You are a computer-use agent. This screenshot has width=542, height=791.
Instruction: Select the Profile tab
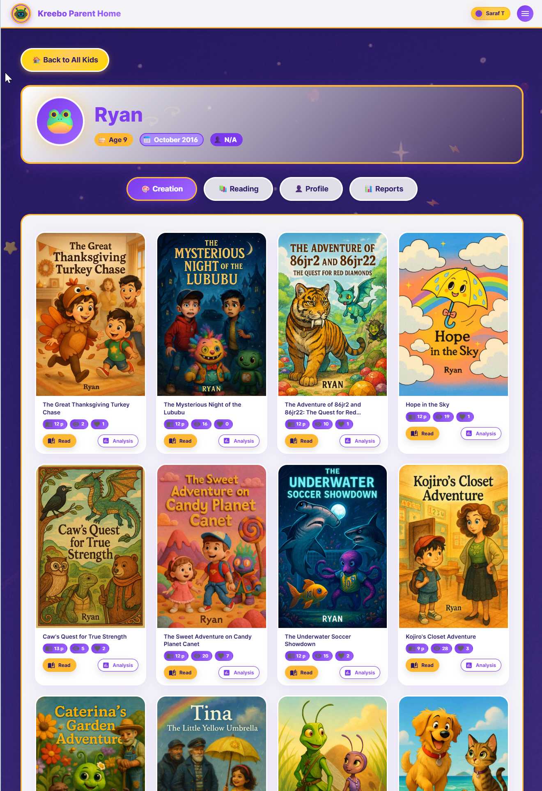(311, 189)
